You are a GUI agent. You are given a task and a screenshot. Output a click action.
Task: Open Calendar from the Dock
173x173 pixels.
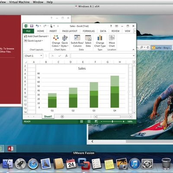(x=71, y=164)
